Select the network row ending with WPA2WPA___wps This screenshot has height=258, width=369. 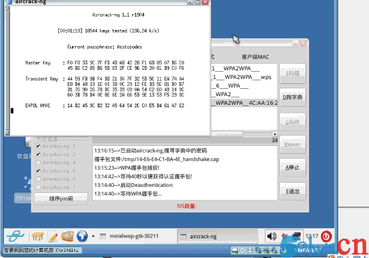coord(244,77)
